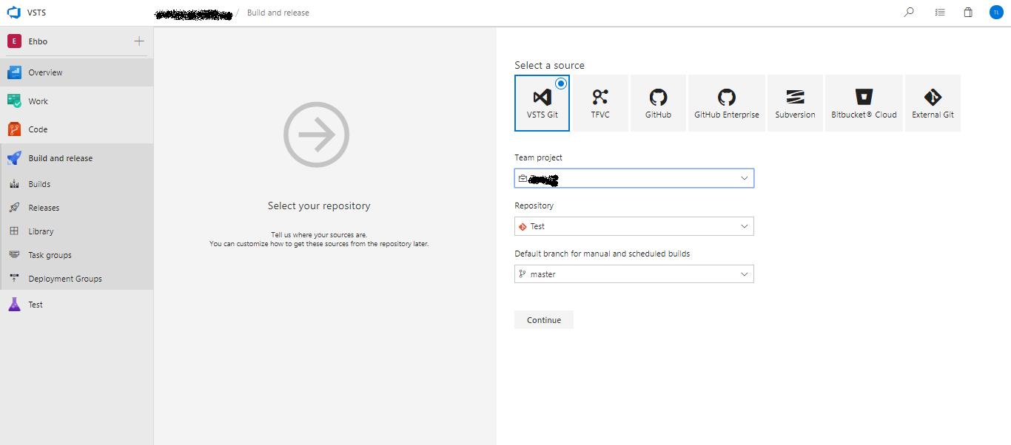Click the 'Select a source' heading
This screenshot has width=1011, height=445.
click(550, 66)
